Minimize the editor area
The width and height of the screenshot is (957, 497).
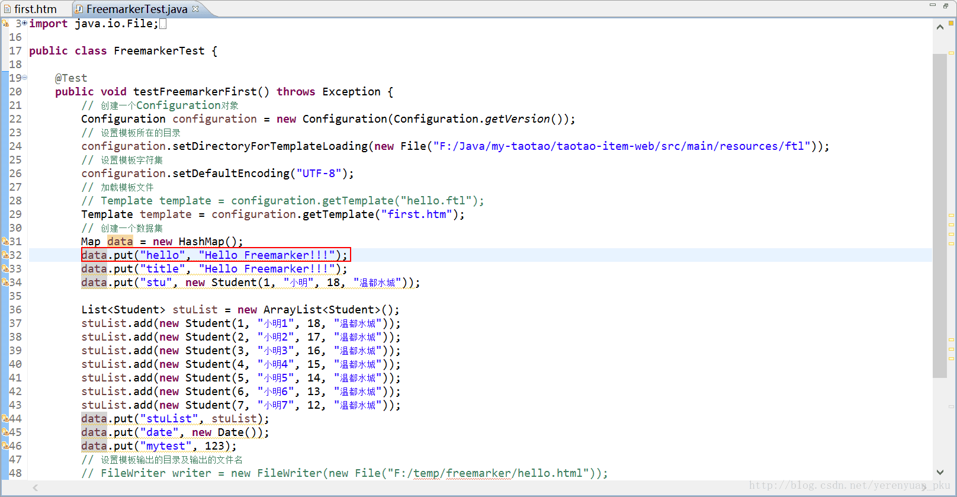pos(933,5)
